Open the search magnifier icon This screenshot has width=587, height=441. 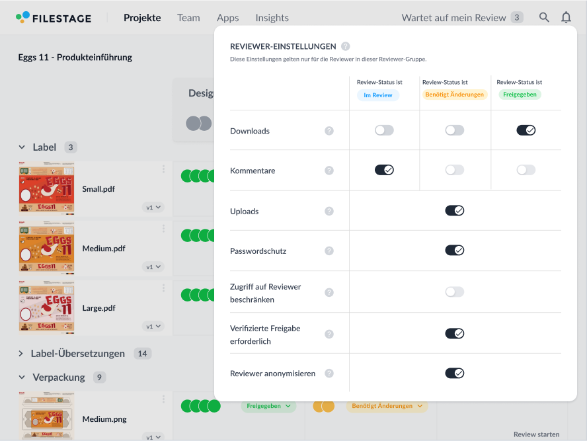[x=544, y=17]
